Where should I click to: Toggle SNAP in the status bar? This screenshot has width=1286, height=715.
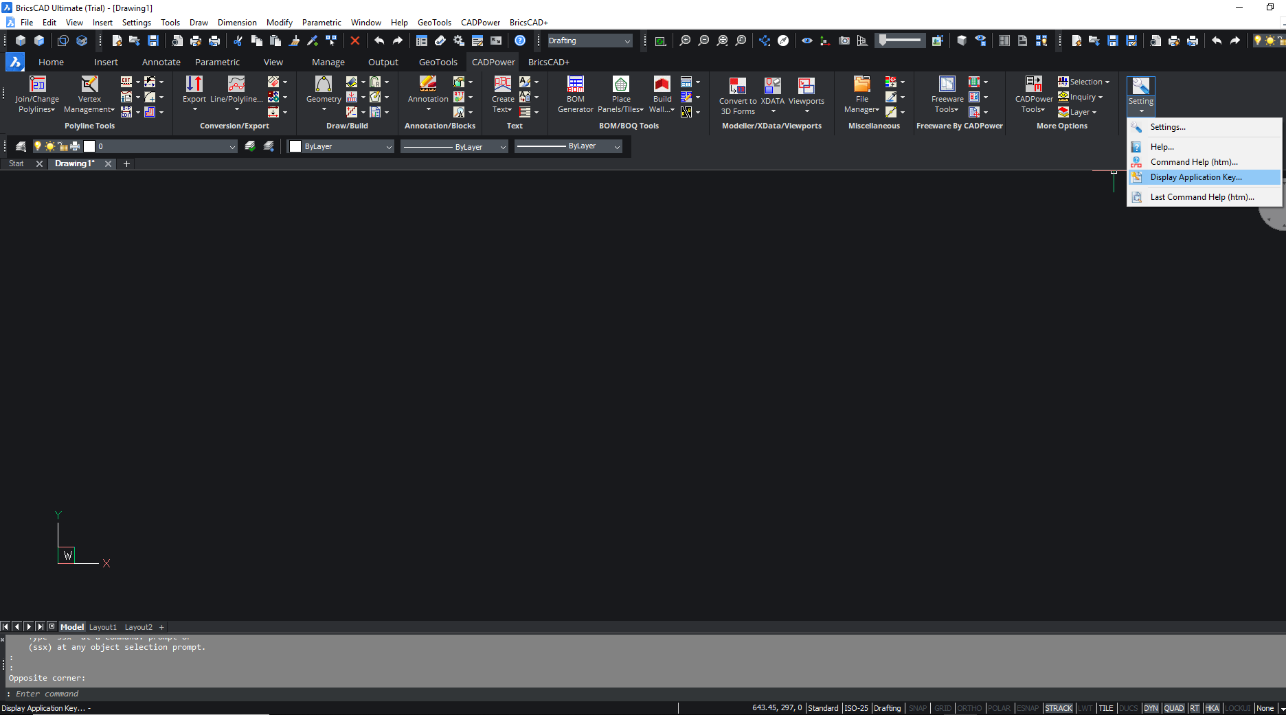[918, 708]
